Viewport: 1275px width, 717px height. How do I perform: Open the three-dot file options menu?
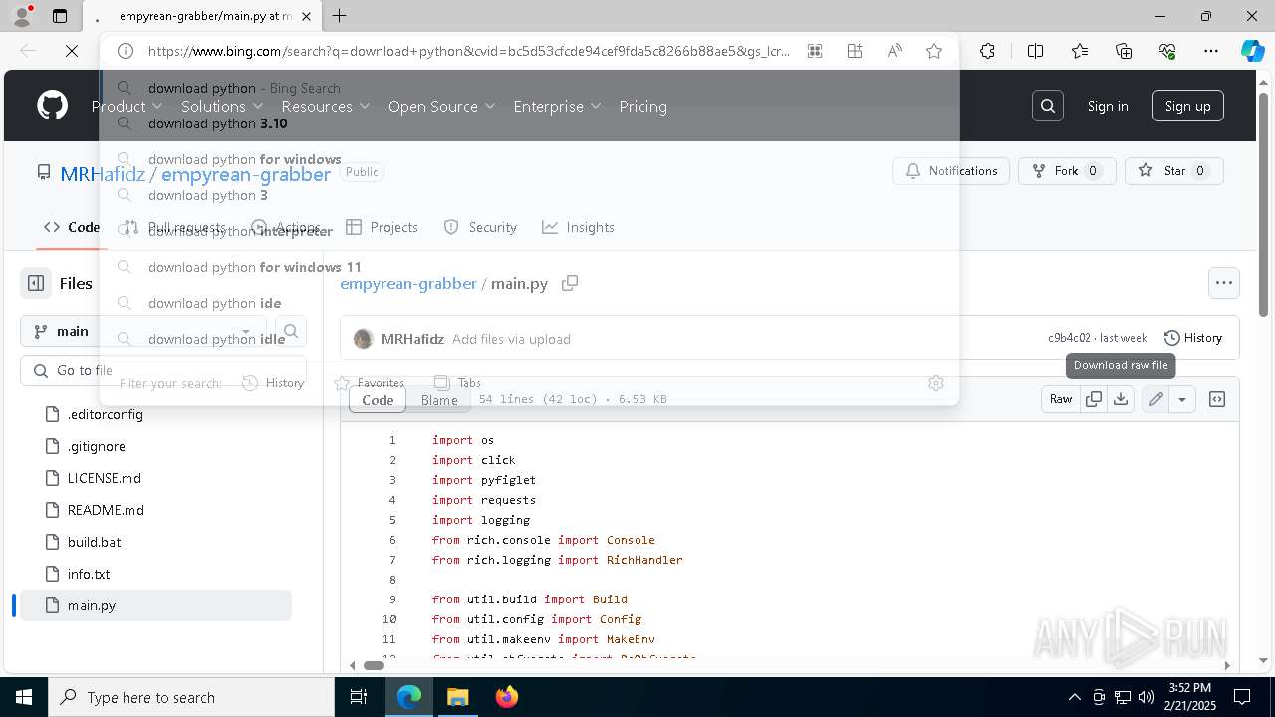(1224, 283)
